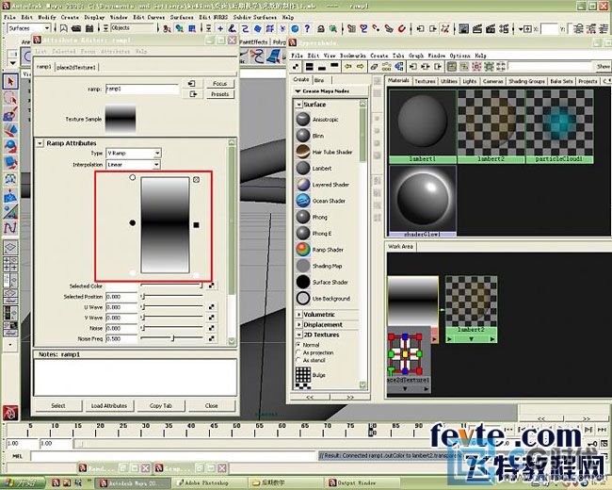
Task: Activate the Move tool in toolbox
Action: pyautogui.click(x=10, y=130)
